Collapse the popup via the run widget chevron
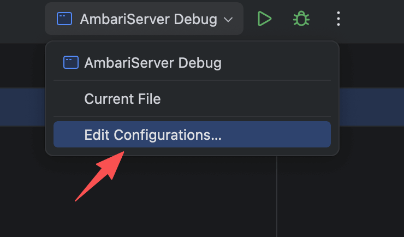Viewport: 404px width, 237px height. coord(228,20)
